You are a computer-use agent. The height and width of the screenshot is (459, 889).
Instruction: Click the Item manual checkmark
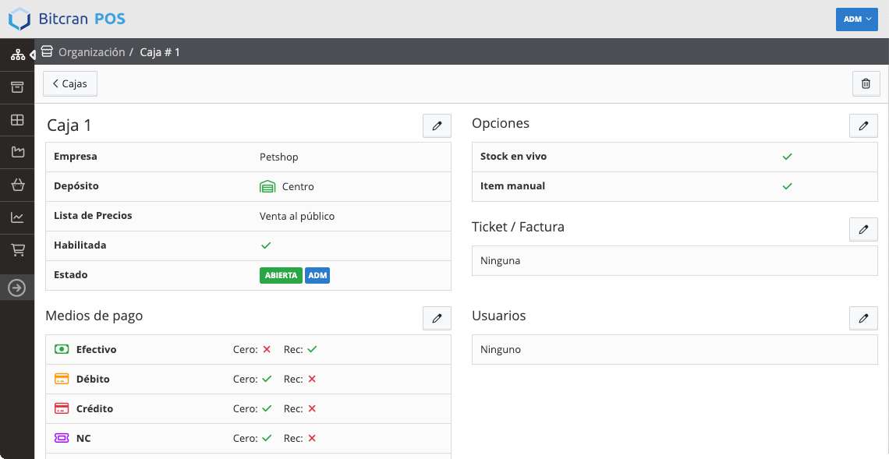tap(787, 186)
